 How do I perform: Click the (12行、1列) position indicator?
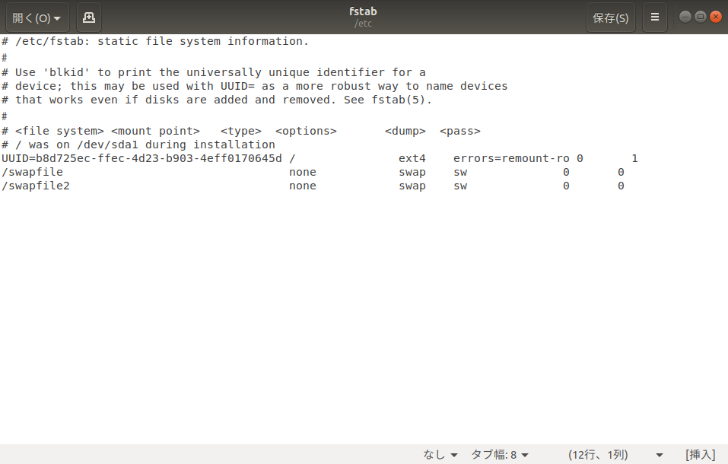pyautogui.click(x=597, y=454)
